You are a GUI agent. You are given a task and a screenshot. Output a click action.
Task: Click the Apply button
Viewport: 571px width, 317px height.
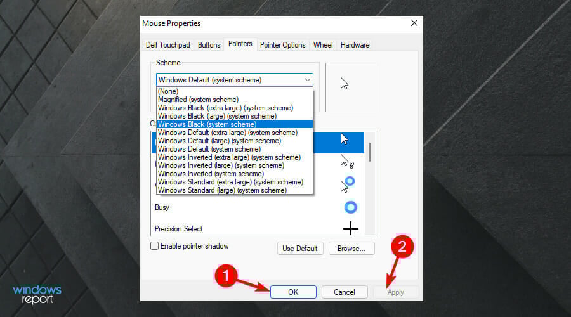click(395, 292)
